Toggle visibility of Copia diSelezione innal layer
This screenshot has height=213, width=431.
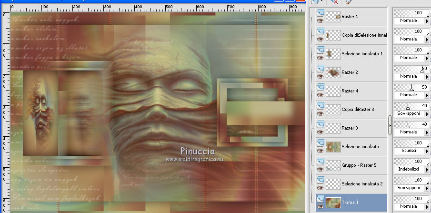320,40
